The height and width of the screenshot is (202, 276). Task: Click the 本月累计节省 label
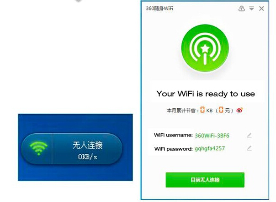(181, 111)
